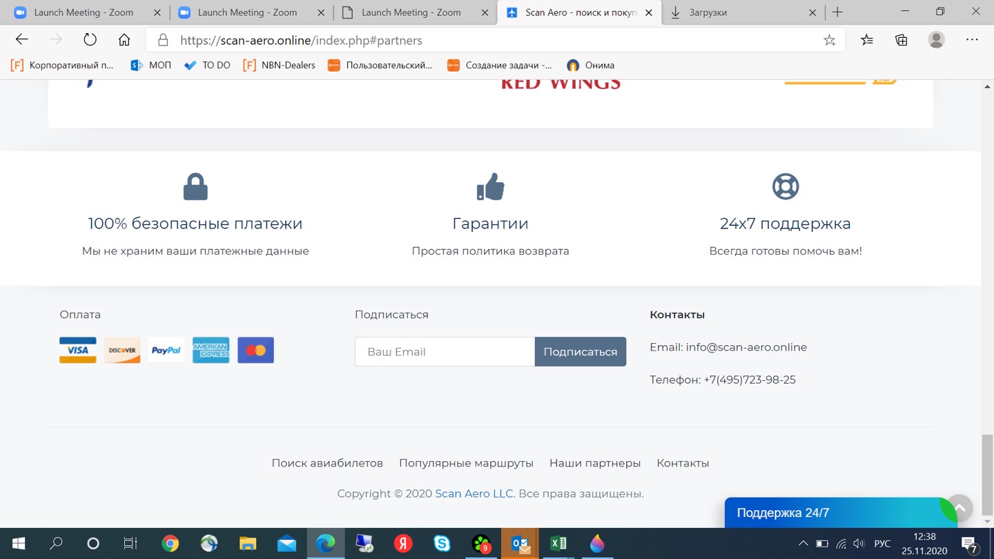Screen dimensions: 994x559
Task: Open Skype from the taskbar
Action: click(442, 544)
